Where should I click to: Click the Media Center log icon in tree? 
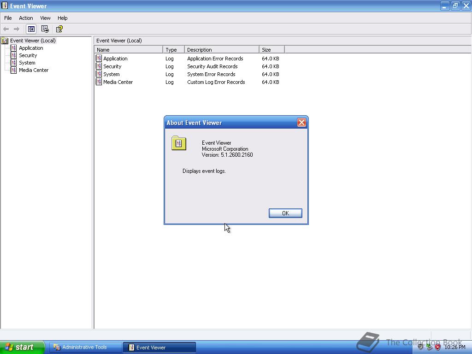[x=13, y=70]
